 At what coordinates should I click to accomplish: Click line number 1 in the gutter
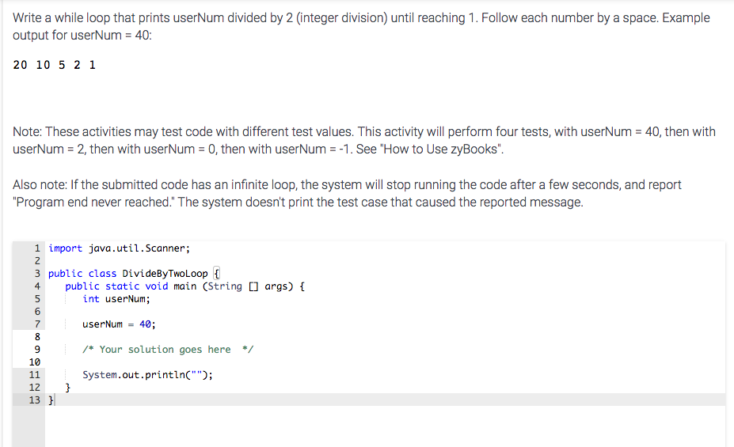[x=37, y=248]
